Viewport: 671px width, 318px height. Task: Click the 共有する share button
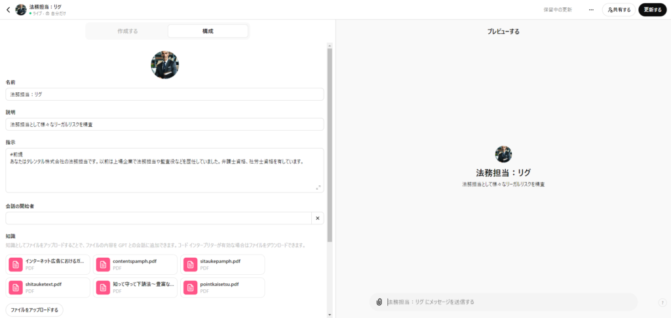[x=619, y=10]
